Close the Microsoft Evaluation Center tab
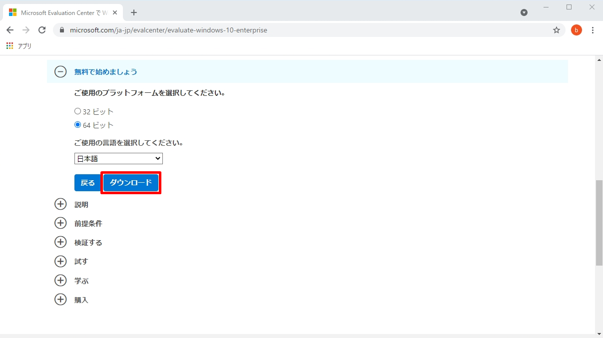 pyautogui.click(x=115, y=12)
